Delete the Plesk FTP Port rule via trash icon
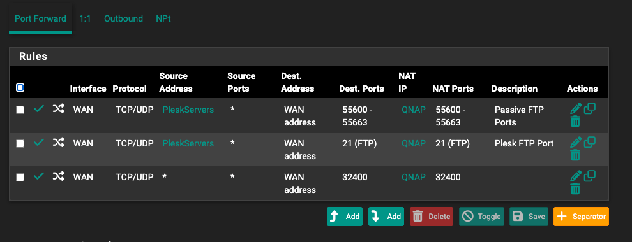This screenshot has width=632, height=242. click(x=575, y=155)
